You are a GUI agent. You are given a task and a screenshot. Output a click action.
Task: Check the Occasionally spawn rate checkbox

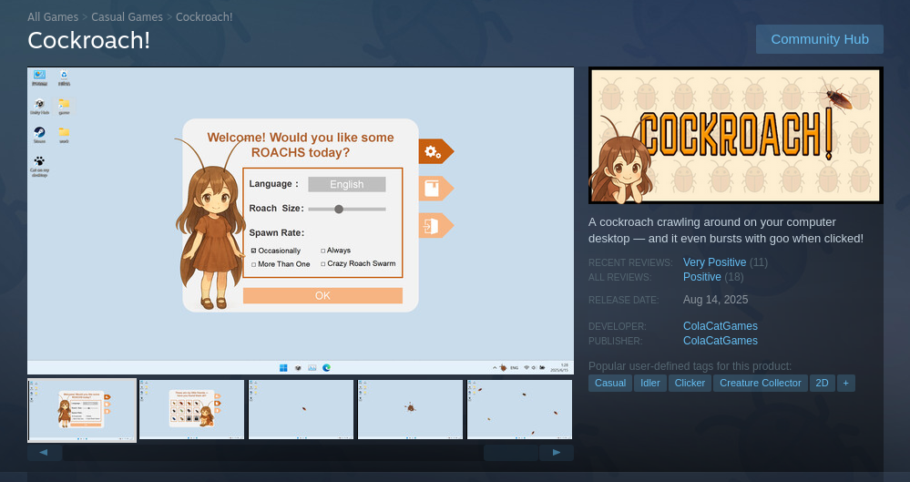tap(254, 251)
